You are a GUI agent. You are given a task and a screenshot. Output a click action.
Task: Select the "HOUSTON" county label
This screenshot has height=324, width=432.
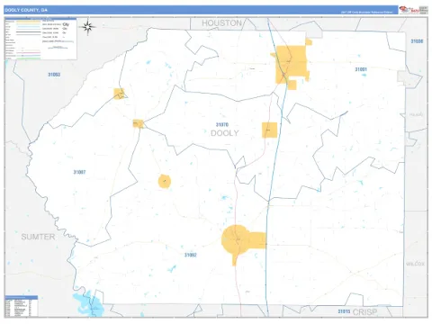pos(221,23)
